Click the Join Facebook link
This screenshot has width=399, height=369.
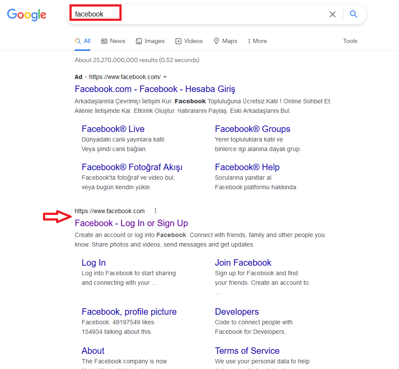click(243, 263)
